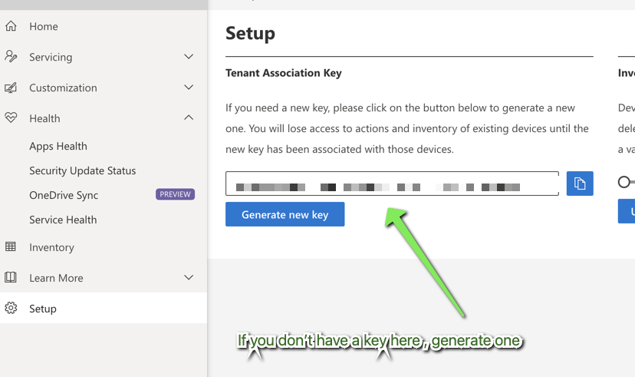
Task: Expand the Learn More section chevron
Action: tap(189, 278)
